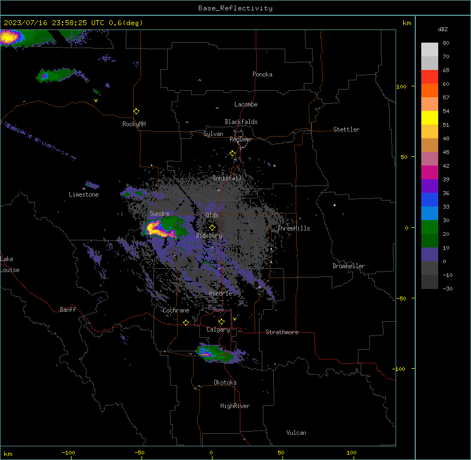Click the RockyMH label
The width and height of the screenshot is (471, 460).
point(134,124)
